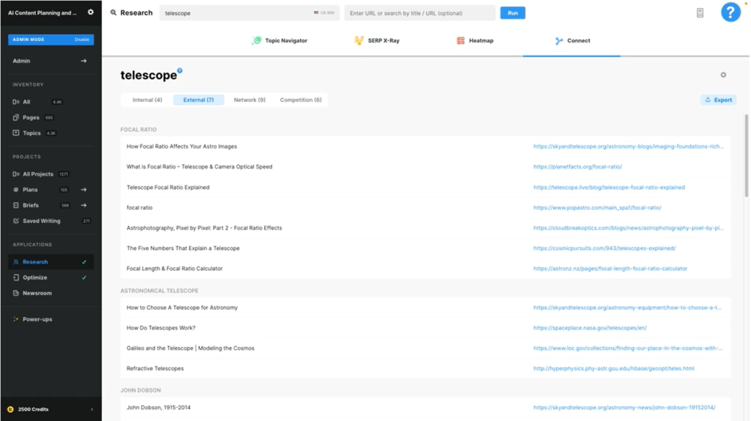Click the results vertical scrollbar
The height and width of the screenshot is (421, 751).
pos(746,155)
